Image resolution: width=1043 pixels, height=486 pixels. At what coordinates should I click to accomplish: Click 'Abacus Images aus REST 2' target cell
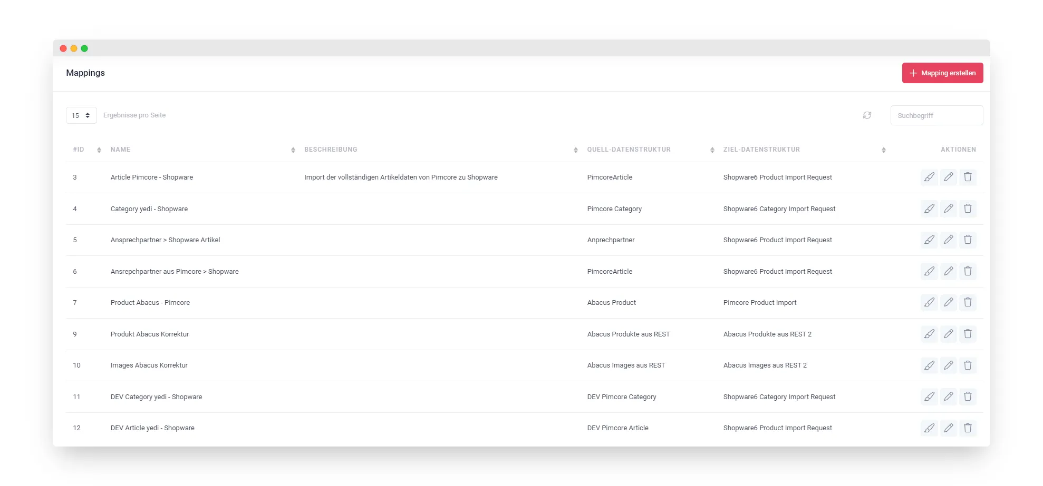(x=765, y=365)
